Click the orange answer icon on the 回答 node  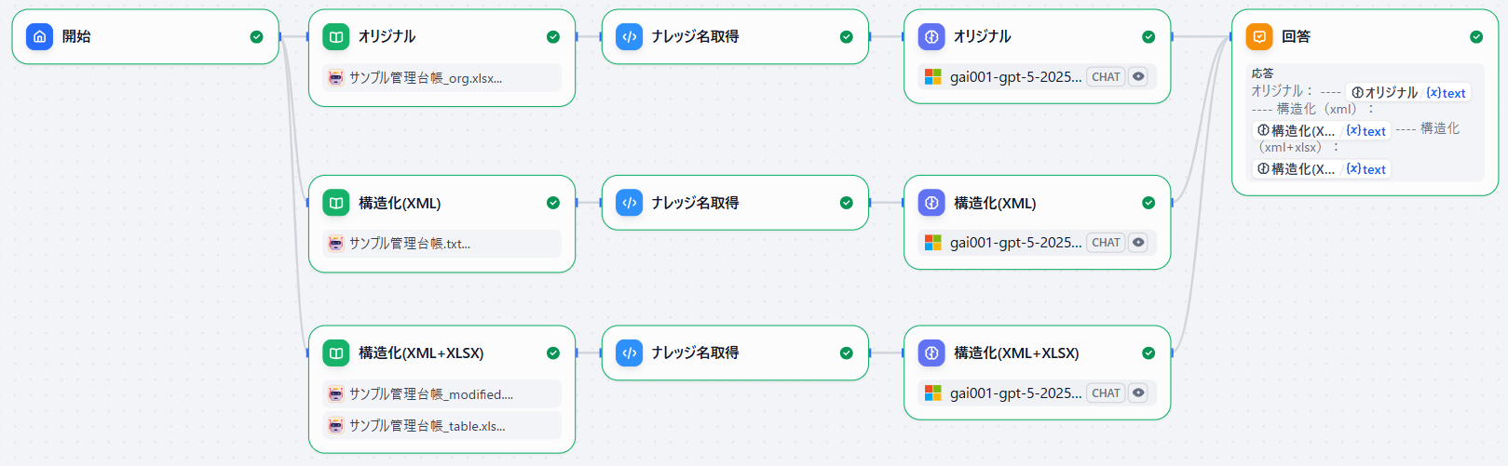click(x=1259, y=37)
